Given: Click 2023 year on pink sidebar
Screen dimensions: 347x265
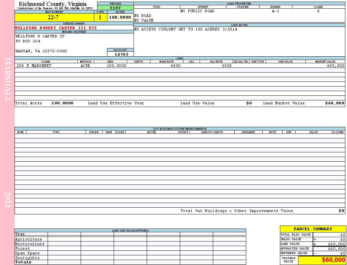Looking at the screenshot, I should [x=8, y=200].
